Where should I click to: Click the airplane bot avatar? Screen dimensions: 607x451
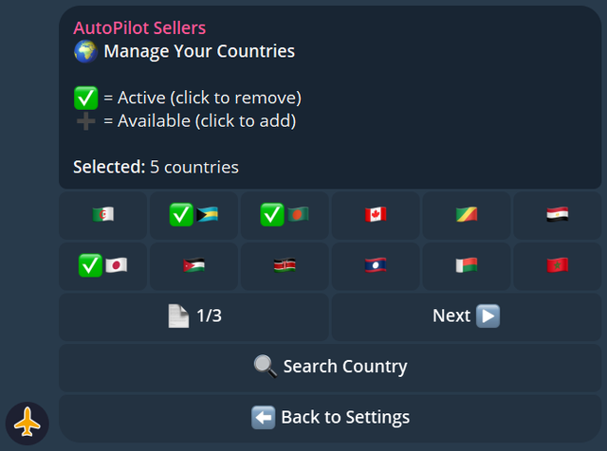28,423
